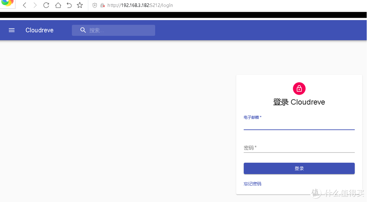
Task: Select the browser address bar URL
Action: point(140,5)
